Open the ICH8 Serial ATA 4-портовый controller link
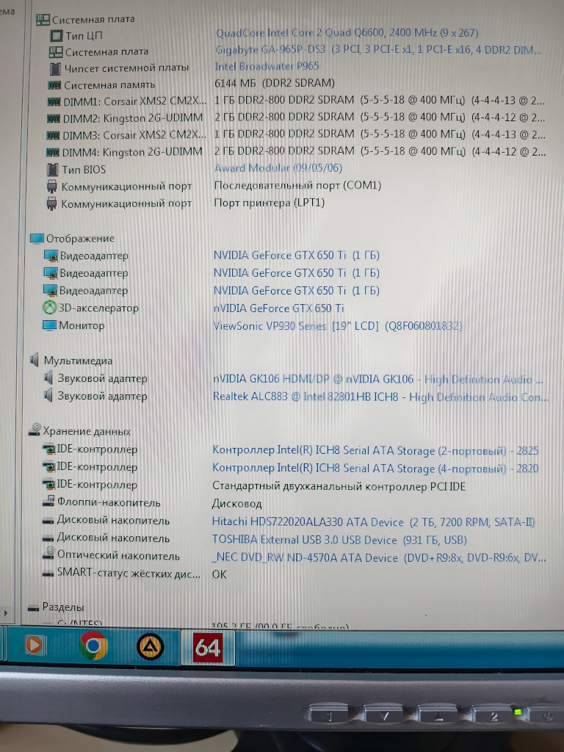This screenshot has width=564, height=752. pyautogui.click(x=375, y=469)
